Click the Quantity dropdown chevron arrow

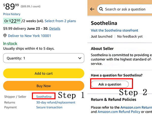point(80,58)
